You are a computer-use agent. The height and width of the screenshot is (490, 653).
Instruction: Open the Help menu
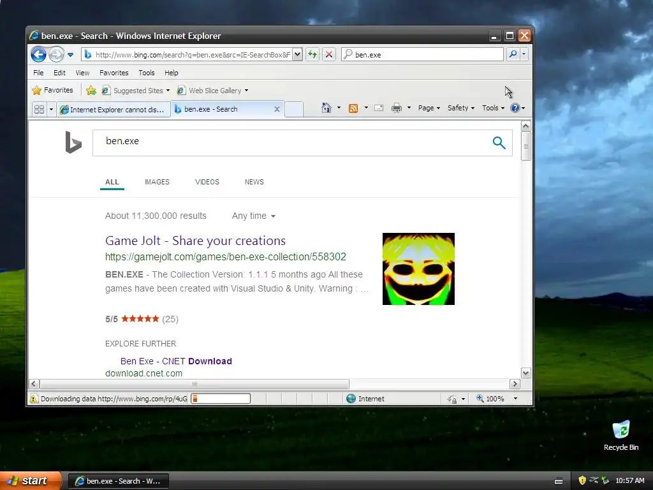tap(171, 73)
